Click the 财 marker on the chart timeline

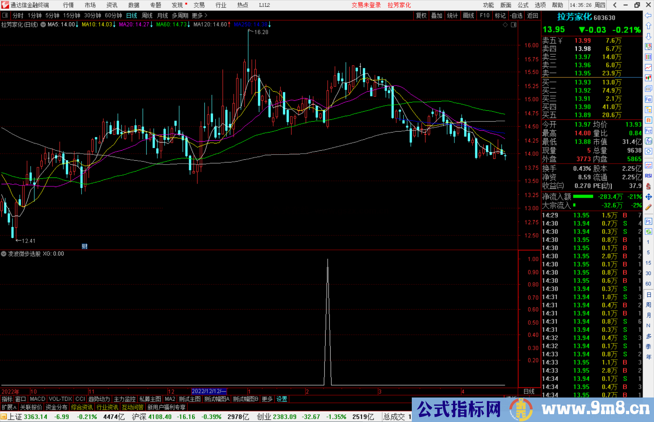coord(84,246)
